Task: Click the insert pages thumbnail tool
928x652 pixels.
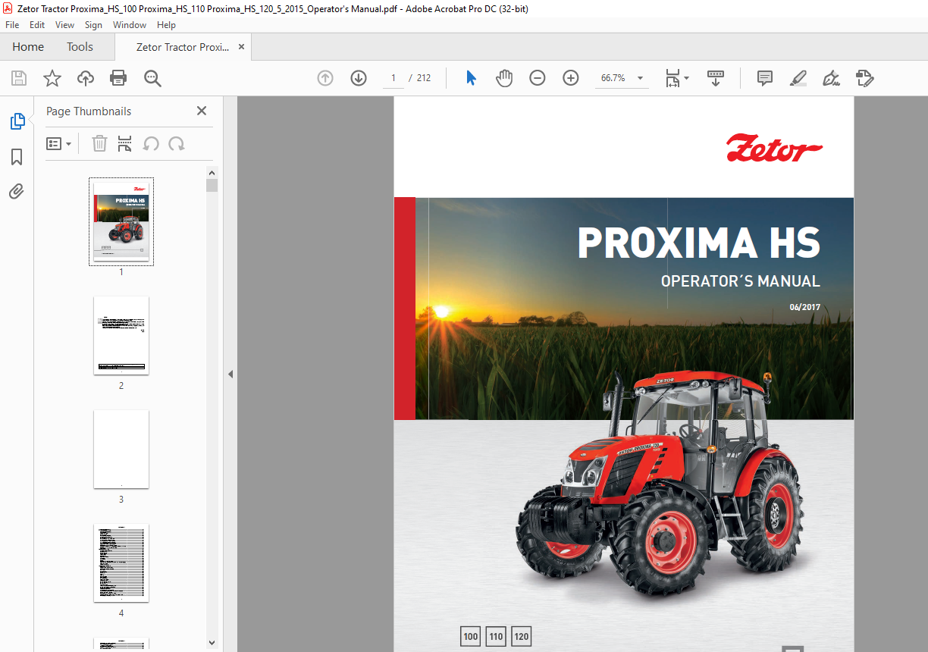Action: [x=125, y=143]
